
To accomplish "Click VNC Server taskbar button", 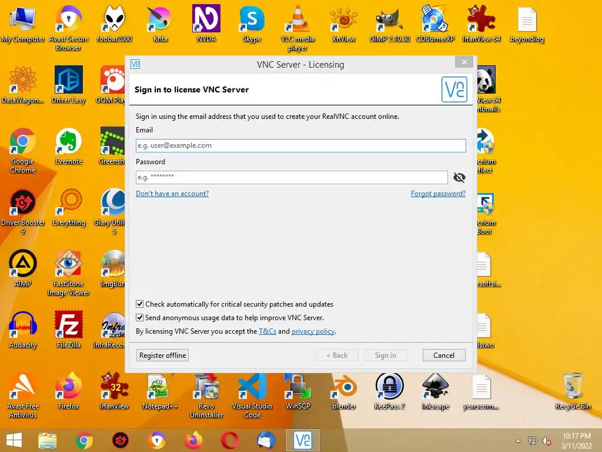I will click(x=303, y=440).
